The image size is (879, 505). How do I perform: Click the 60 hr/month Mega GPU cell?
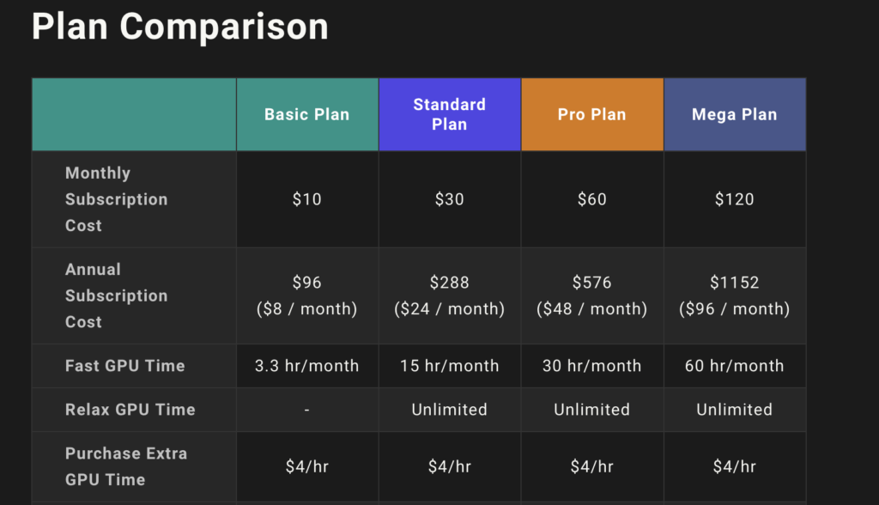(735, 366)
